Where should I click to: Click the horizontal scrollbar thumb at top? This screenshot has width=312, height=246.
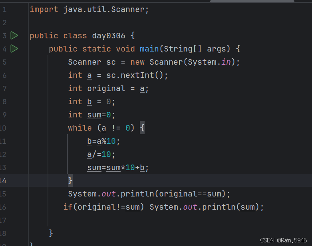coord(252,1)
